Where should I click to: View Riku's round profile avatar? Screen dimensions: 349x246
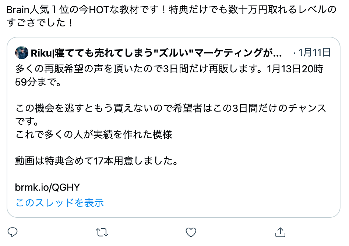(22, 53)
